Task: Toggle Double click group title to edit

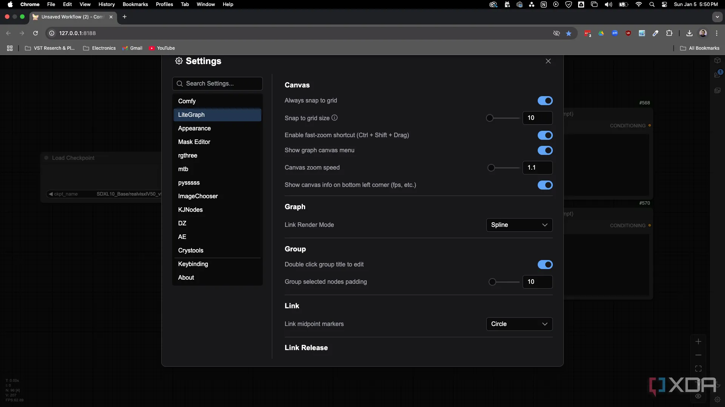Action: (x=545, y=265)
